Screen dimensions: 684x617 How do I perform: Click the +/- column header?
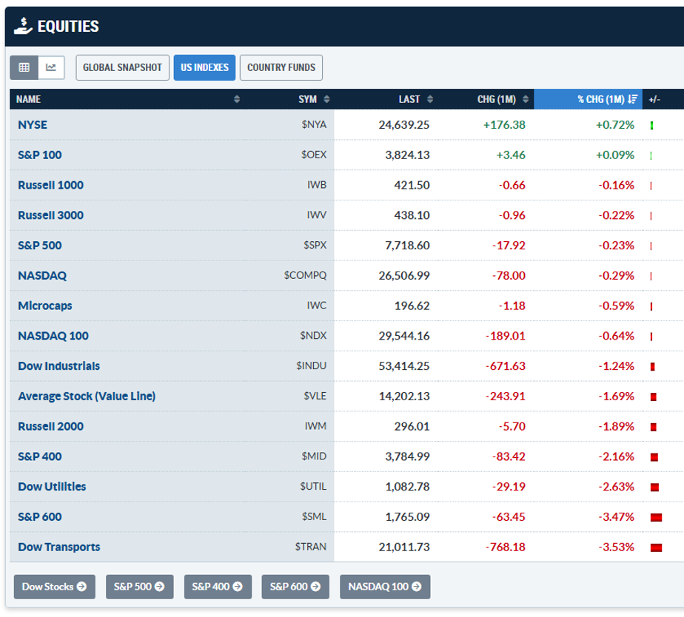654,99
